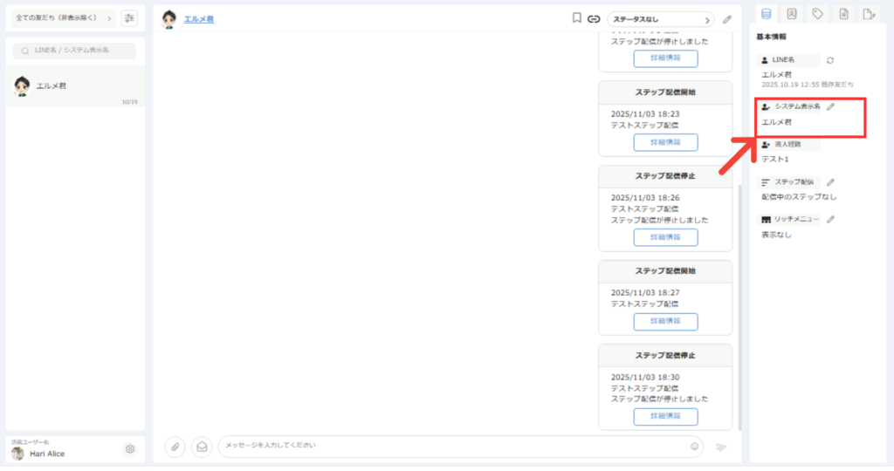
Task: Switch to the tag tab in side panel
Action: 817,14
